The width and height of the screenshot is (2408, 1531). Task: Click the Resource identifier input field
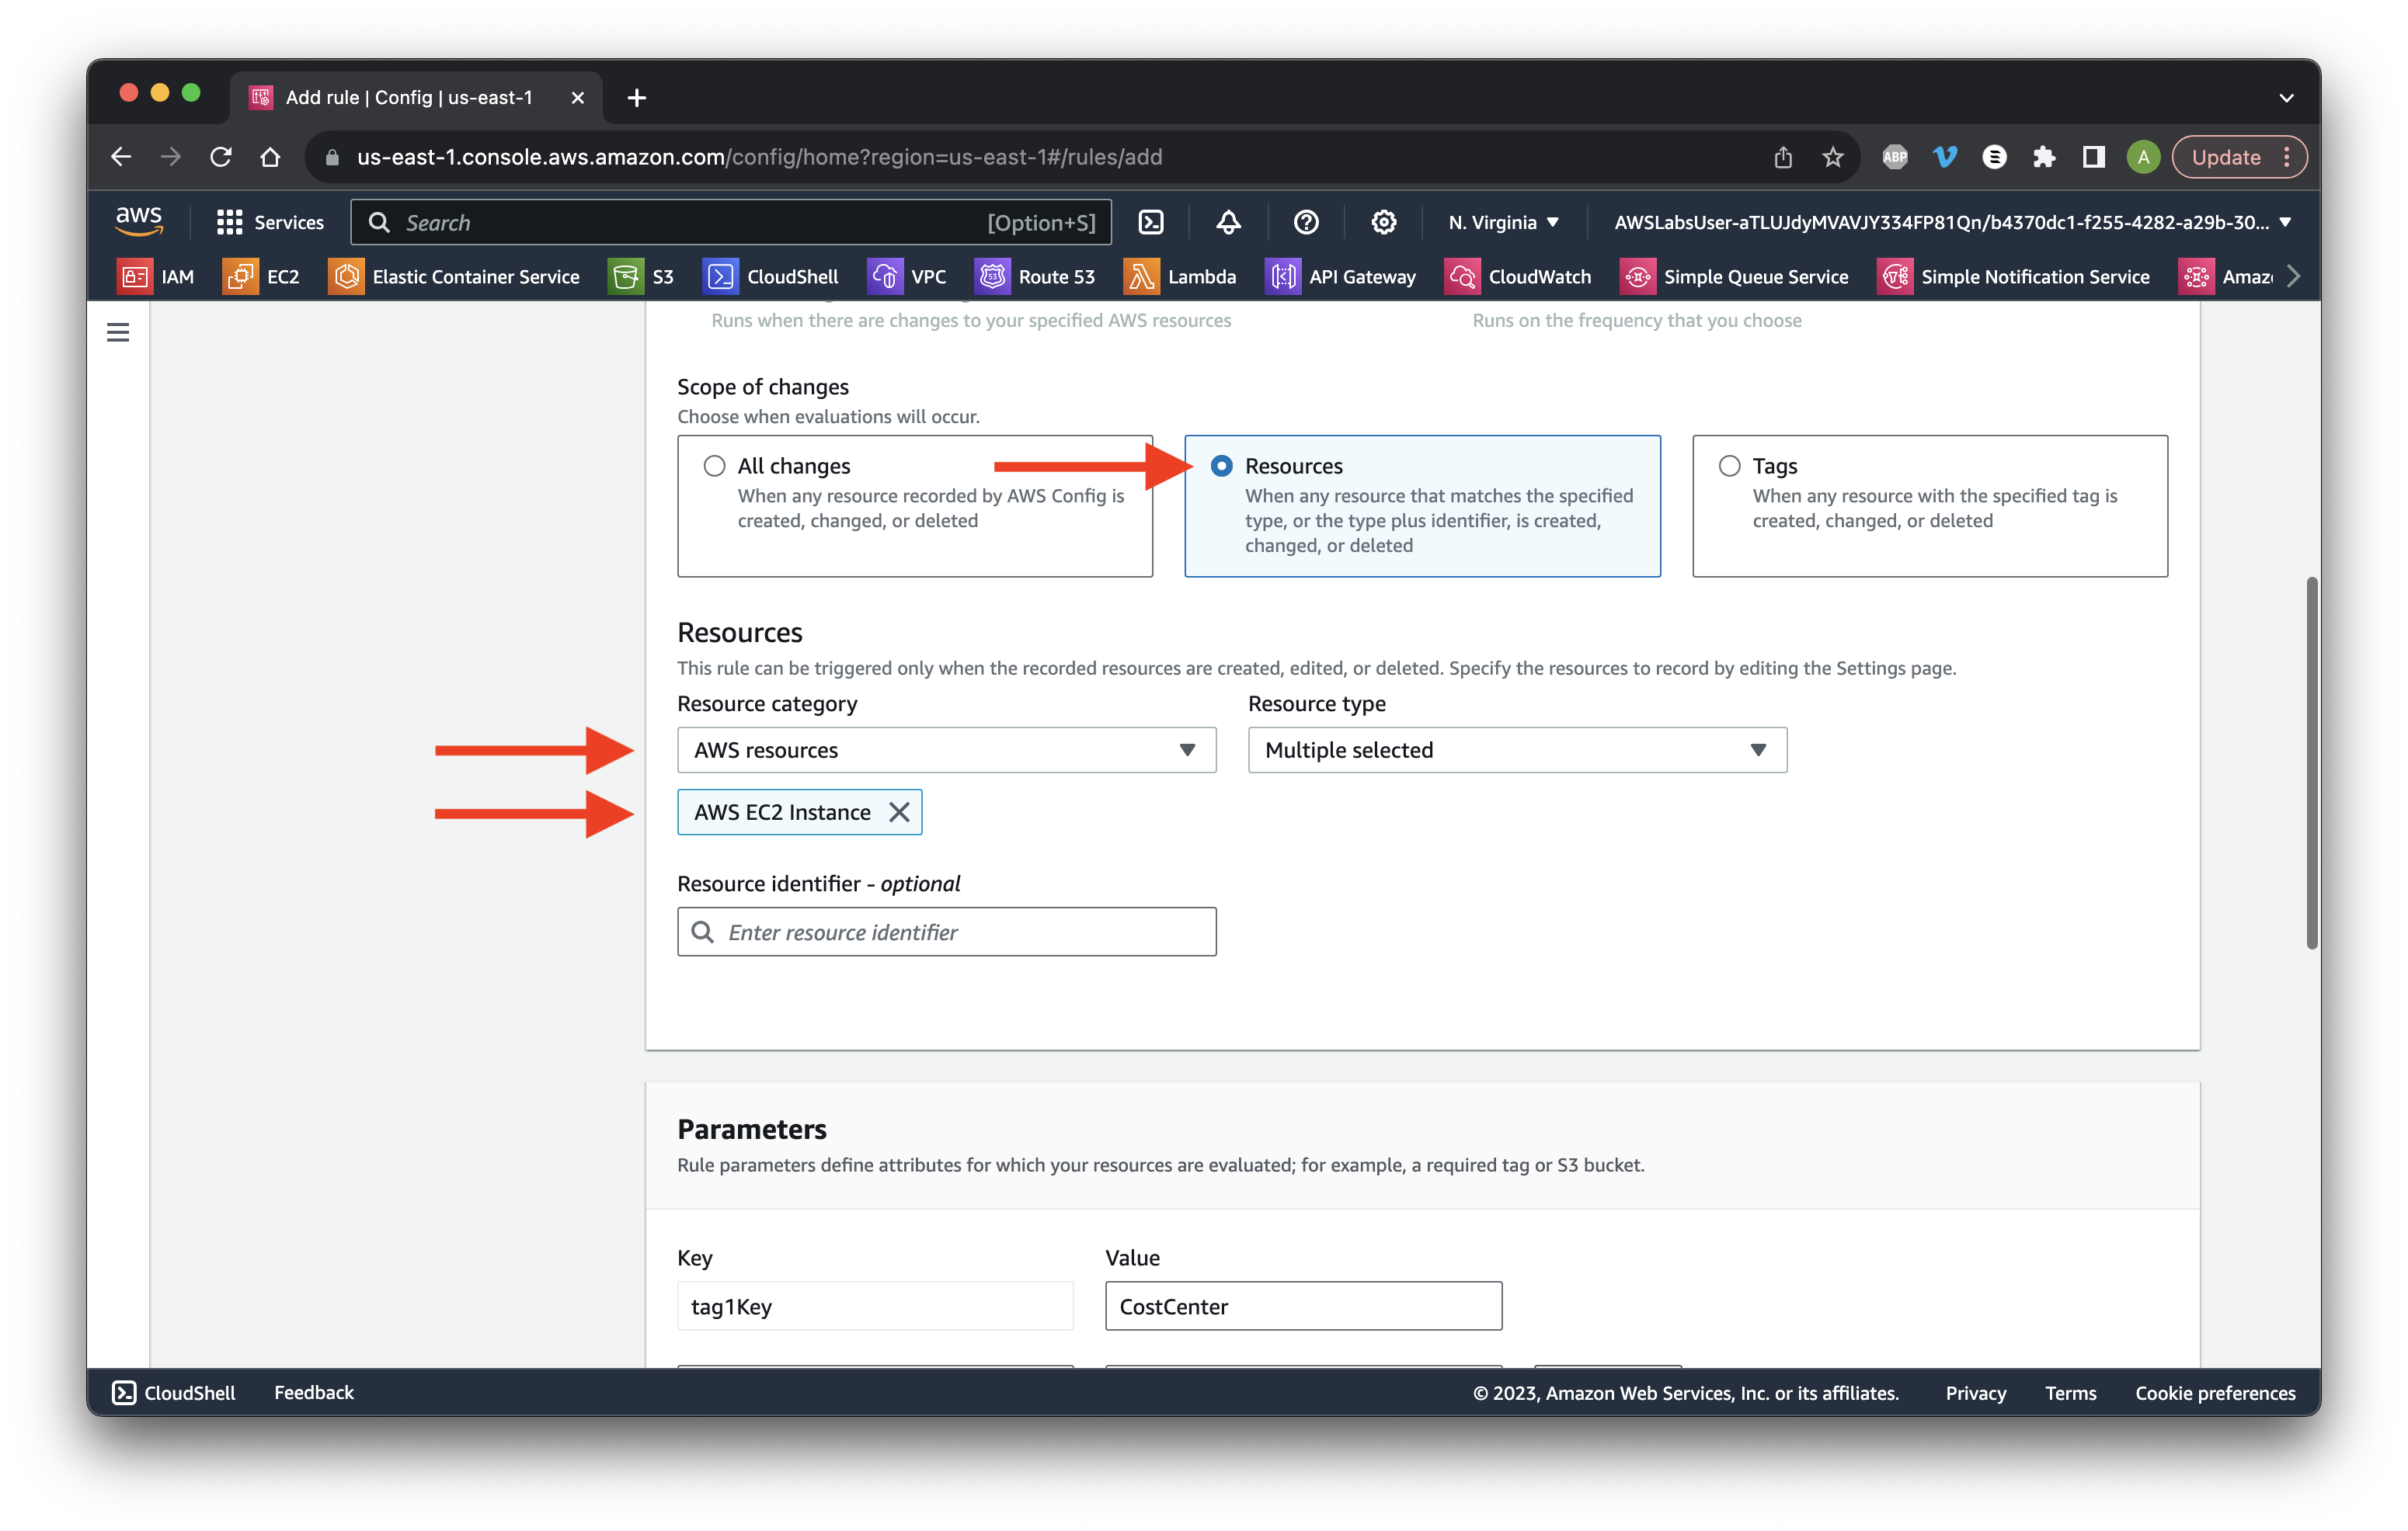pyautogui.click(x=946, y=932)
